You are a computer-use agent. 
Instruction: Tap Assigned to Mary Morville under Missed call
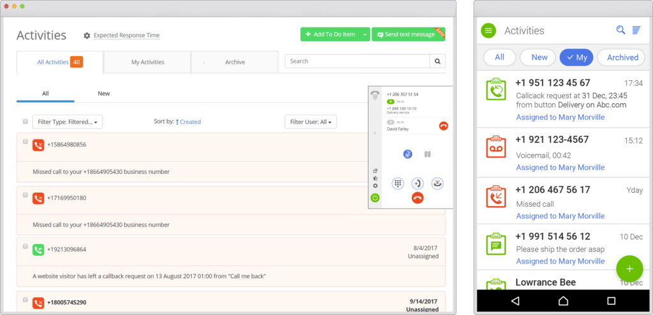click(560, 216)
